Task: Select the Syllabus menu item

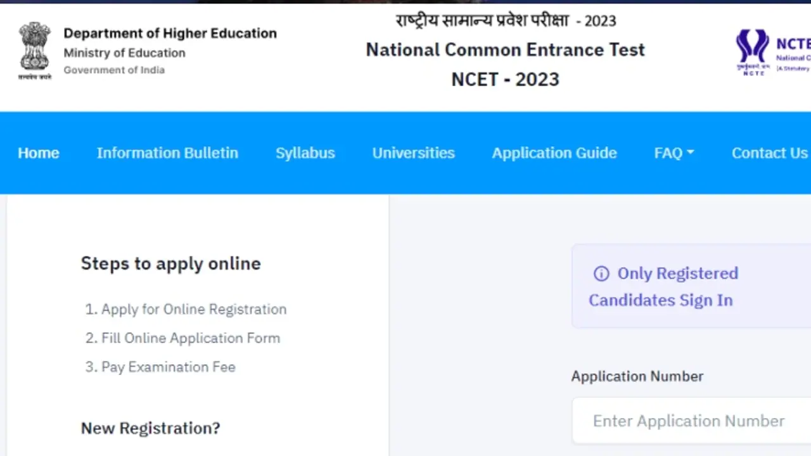Action: point(305,153)
